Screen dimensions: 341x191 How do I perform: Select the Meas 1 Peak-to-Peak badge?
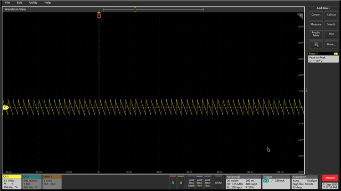tap(323, 58)
